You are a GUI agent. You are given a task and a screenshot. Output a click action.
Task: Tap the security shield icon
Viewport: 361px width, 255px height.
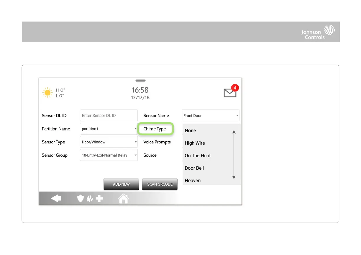point(80,199)
